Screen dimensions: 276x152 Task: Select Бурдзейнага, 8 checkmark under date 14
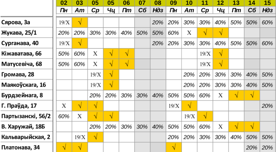coord(252,95)
